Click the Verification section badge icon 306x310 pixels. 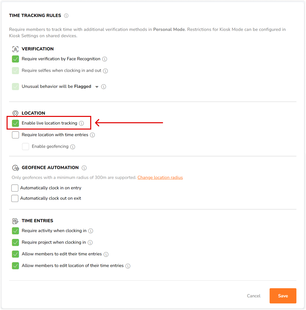coord(15,49)
